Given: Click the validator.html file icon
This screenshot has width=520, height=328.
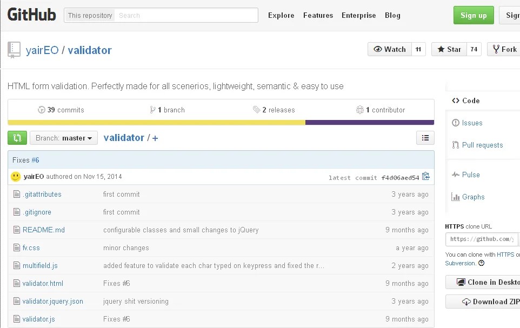Looking at the screenshot, I should [x=17, y=283].
